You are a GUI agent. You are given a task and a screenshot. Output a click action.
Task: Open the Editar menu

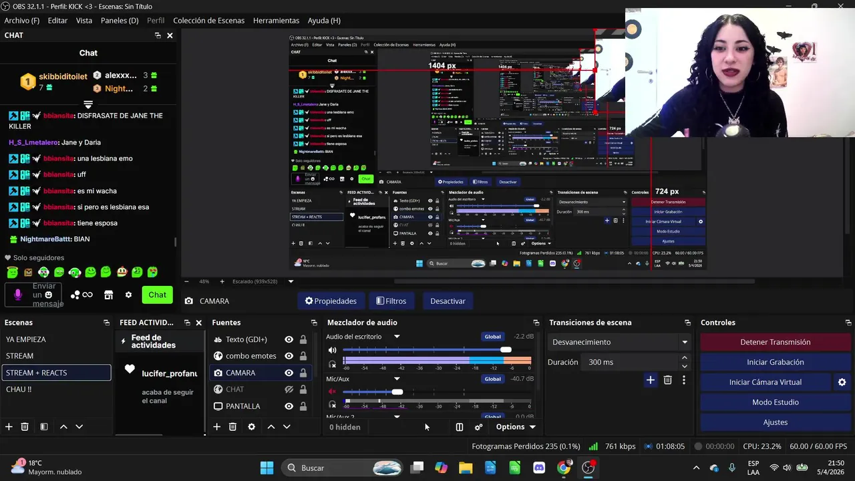[x=57, y=21]
